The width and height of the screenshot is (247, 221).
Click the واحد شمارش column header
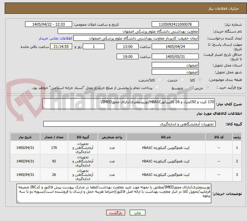click(x=112, y=137)
